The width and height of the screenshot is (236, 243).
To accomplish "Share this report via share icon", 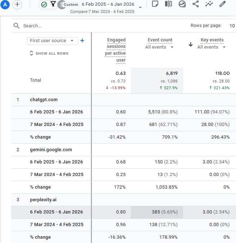I will point(196,4).
